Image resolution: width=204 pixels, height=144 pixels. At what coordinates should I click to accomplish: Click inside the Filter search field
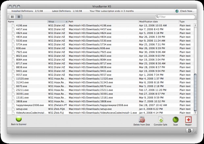(x=175, y=17)
